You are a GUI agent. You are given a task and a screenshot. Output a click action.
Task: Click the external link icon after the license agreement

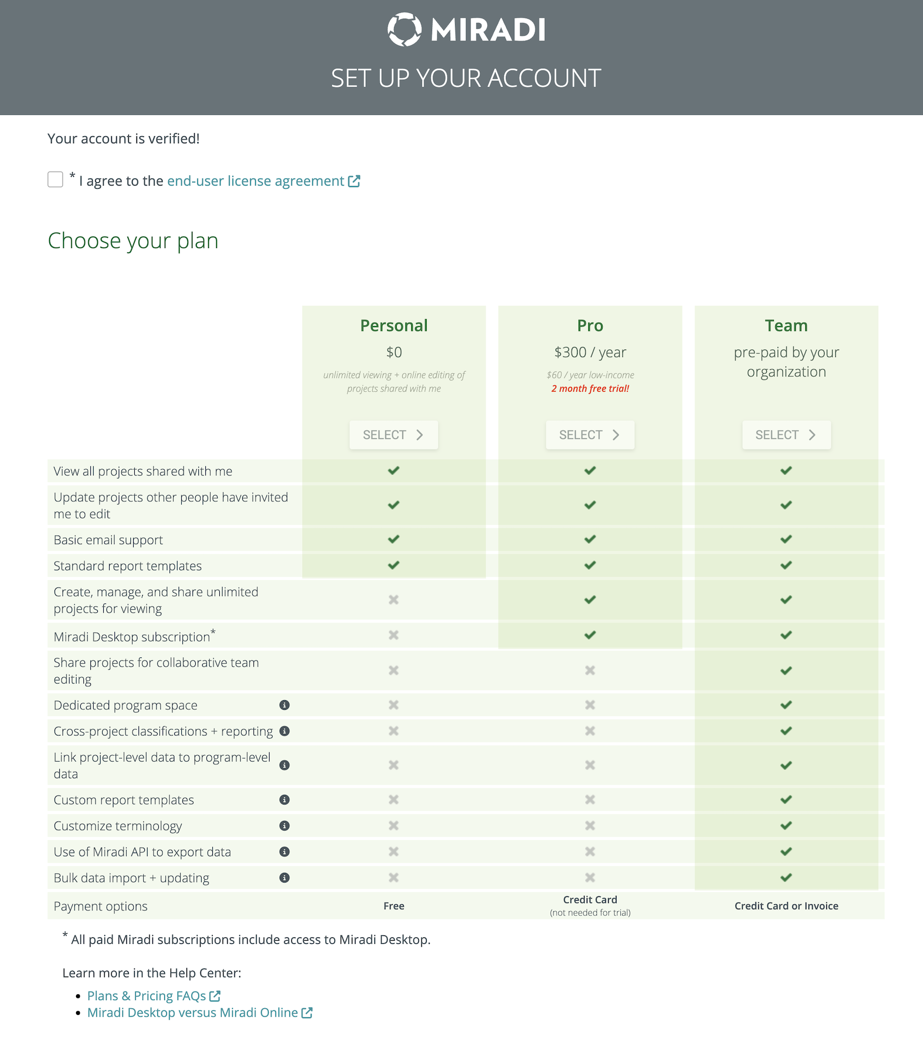pos(354,181)
